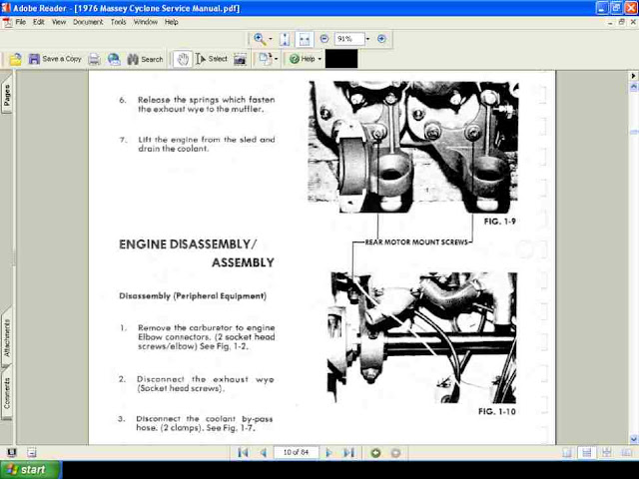Click the Windows start button
The image size is (639, 479).
point(31,470)
